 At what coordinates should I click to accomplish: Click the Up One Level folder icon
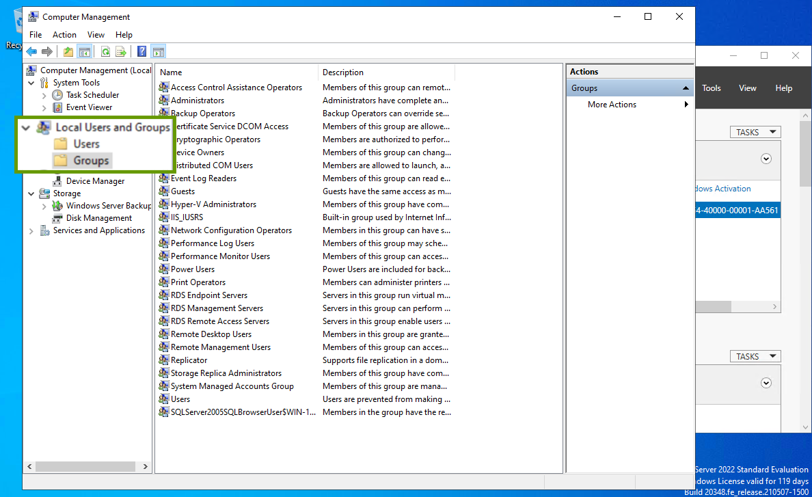[x=68, y=51]
